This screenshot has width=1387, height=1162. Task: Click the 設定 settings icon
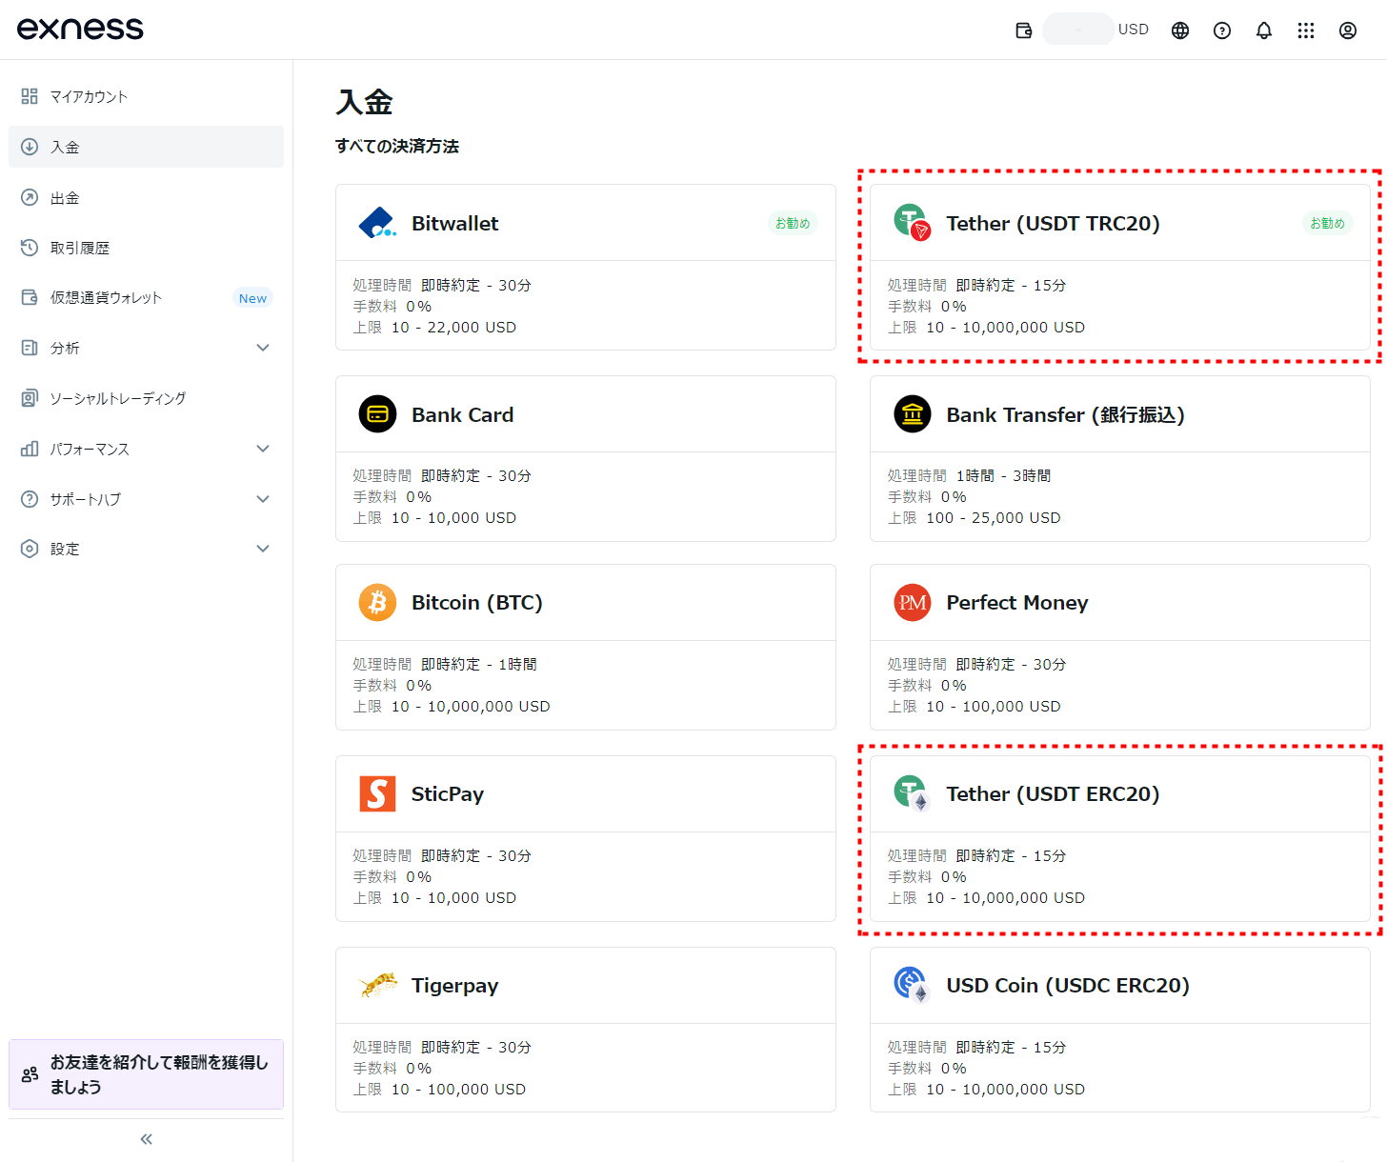pyautogui.click(x=30, y=549)
